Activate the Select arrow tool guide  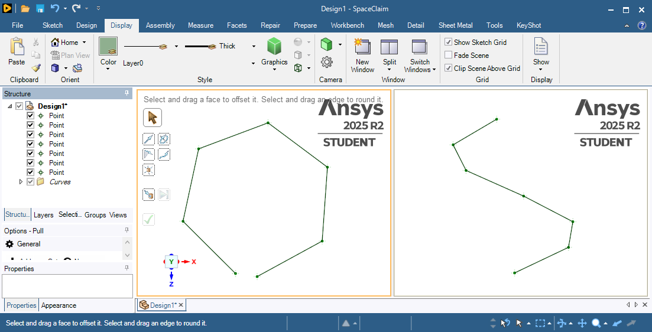(x=153, y=118)
